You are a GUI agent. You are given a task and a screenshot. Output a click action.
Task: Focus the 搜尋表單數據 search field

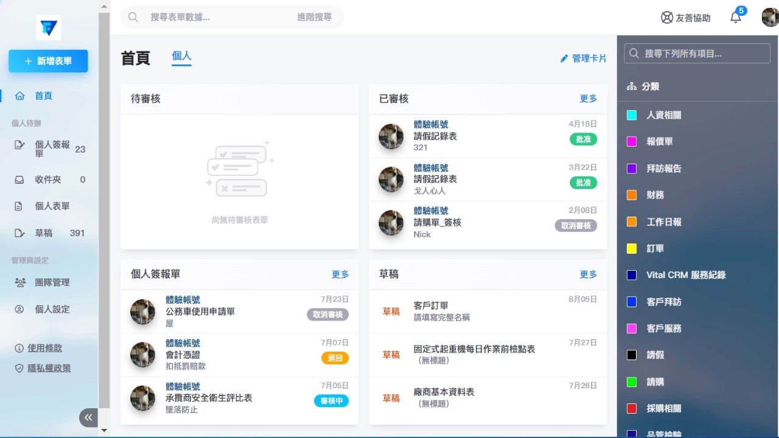pyautogui.click(x=219, y=17)
